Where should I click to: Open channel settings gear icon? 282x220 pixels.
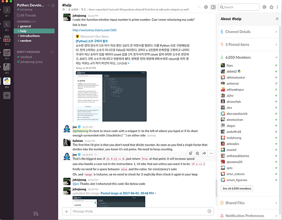click(x=206, y=7)
